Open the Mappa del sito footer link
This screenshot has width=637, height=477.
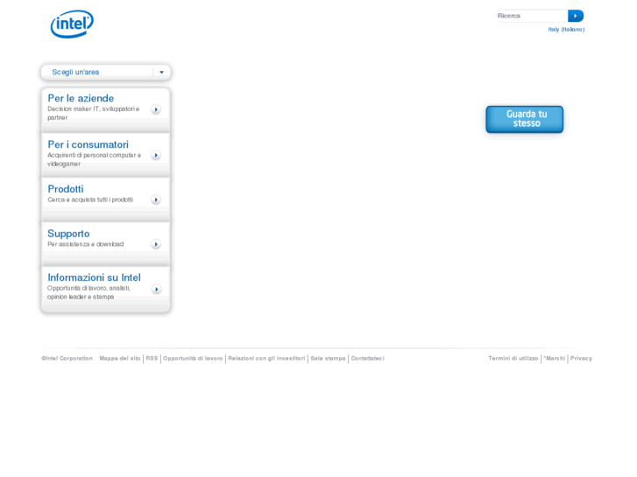[120, 359]
